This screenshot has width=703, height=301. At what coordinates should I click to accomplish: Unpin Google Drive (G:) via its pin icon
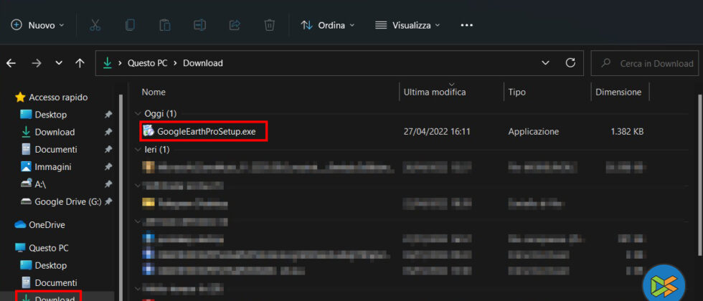[x=108, y=202]
